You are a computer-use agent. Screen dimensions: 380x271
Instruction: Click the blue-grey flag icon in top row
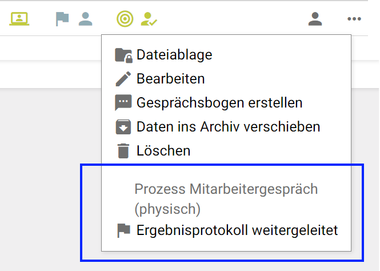pyautogui.click(x=62, y=19)
